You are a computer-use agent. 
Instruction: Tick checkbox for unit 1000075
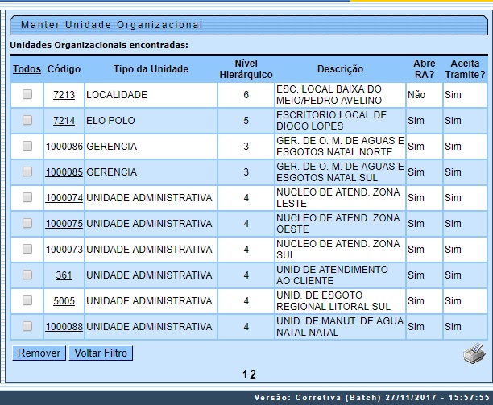click(x=27, y=223)
